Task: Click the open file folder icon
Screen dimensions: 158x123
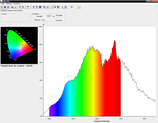Action: (x=2, y=7)
